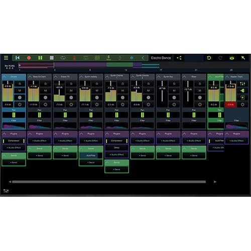Viewport: 251px width, 251px height.
Task: Arm the Drums track for recording
Action: 20,97
